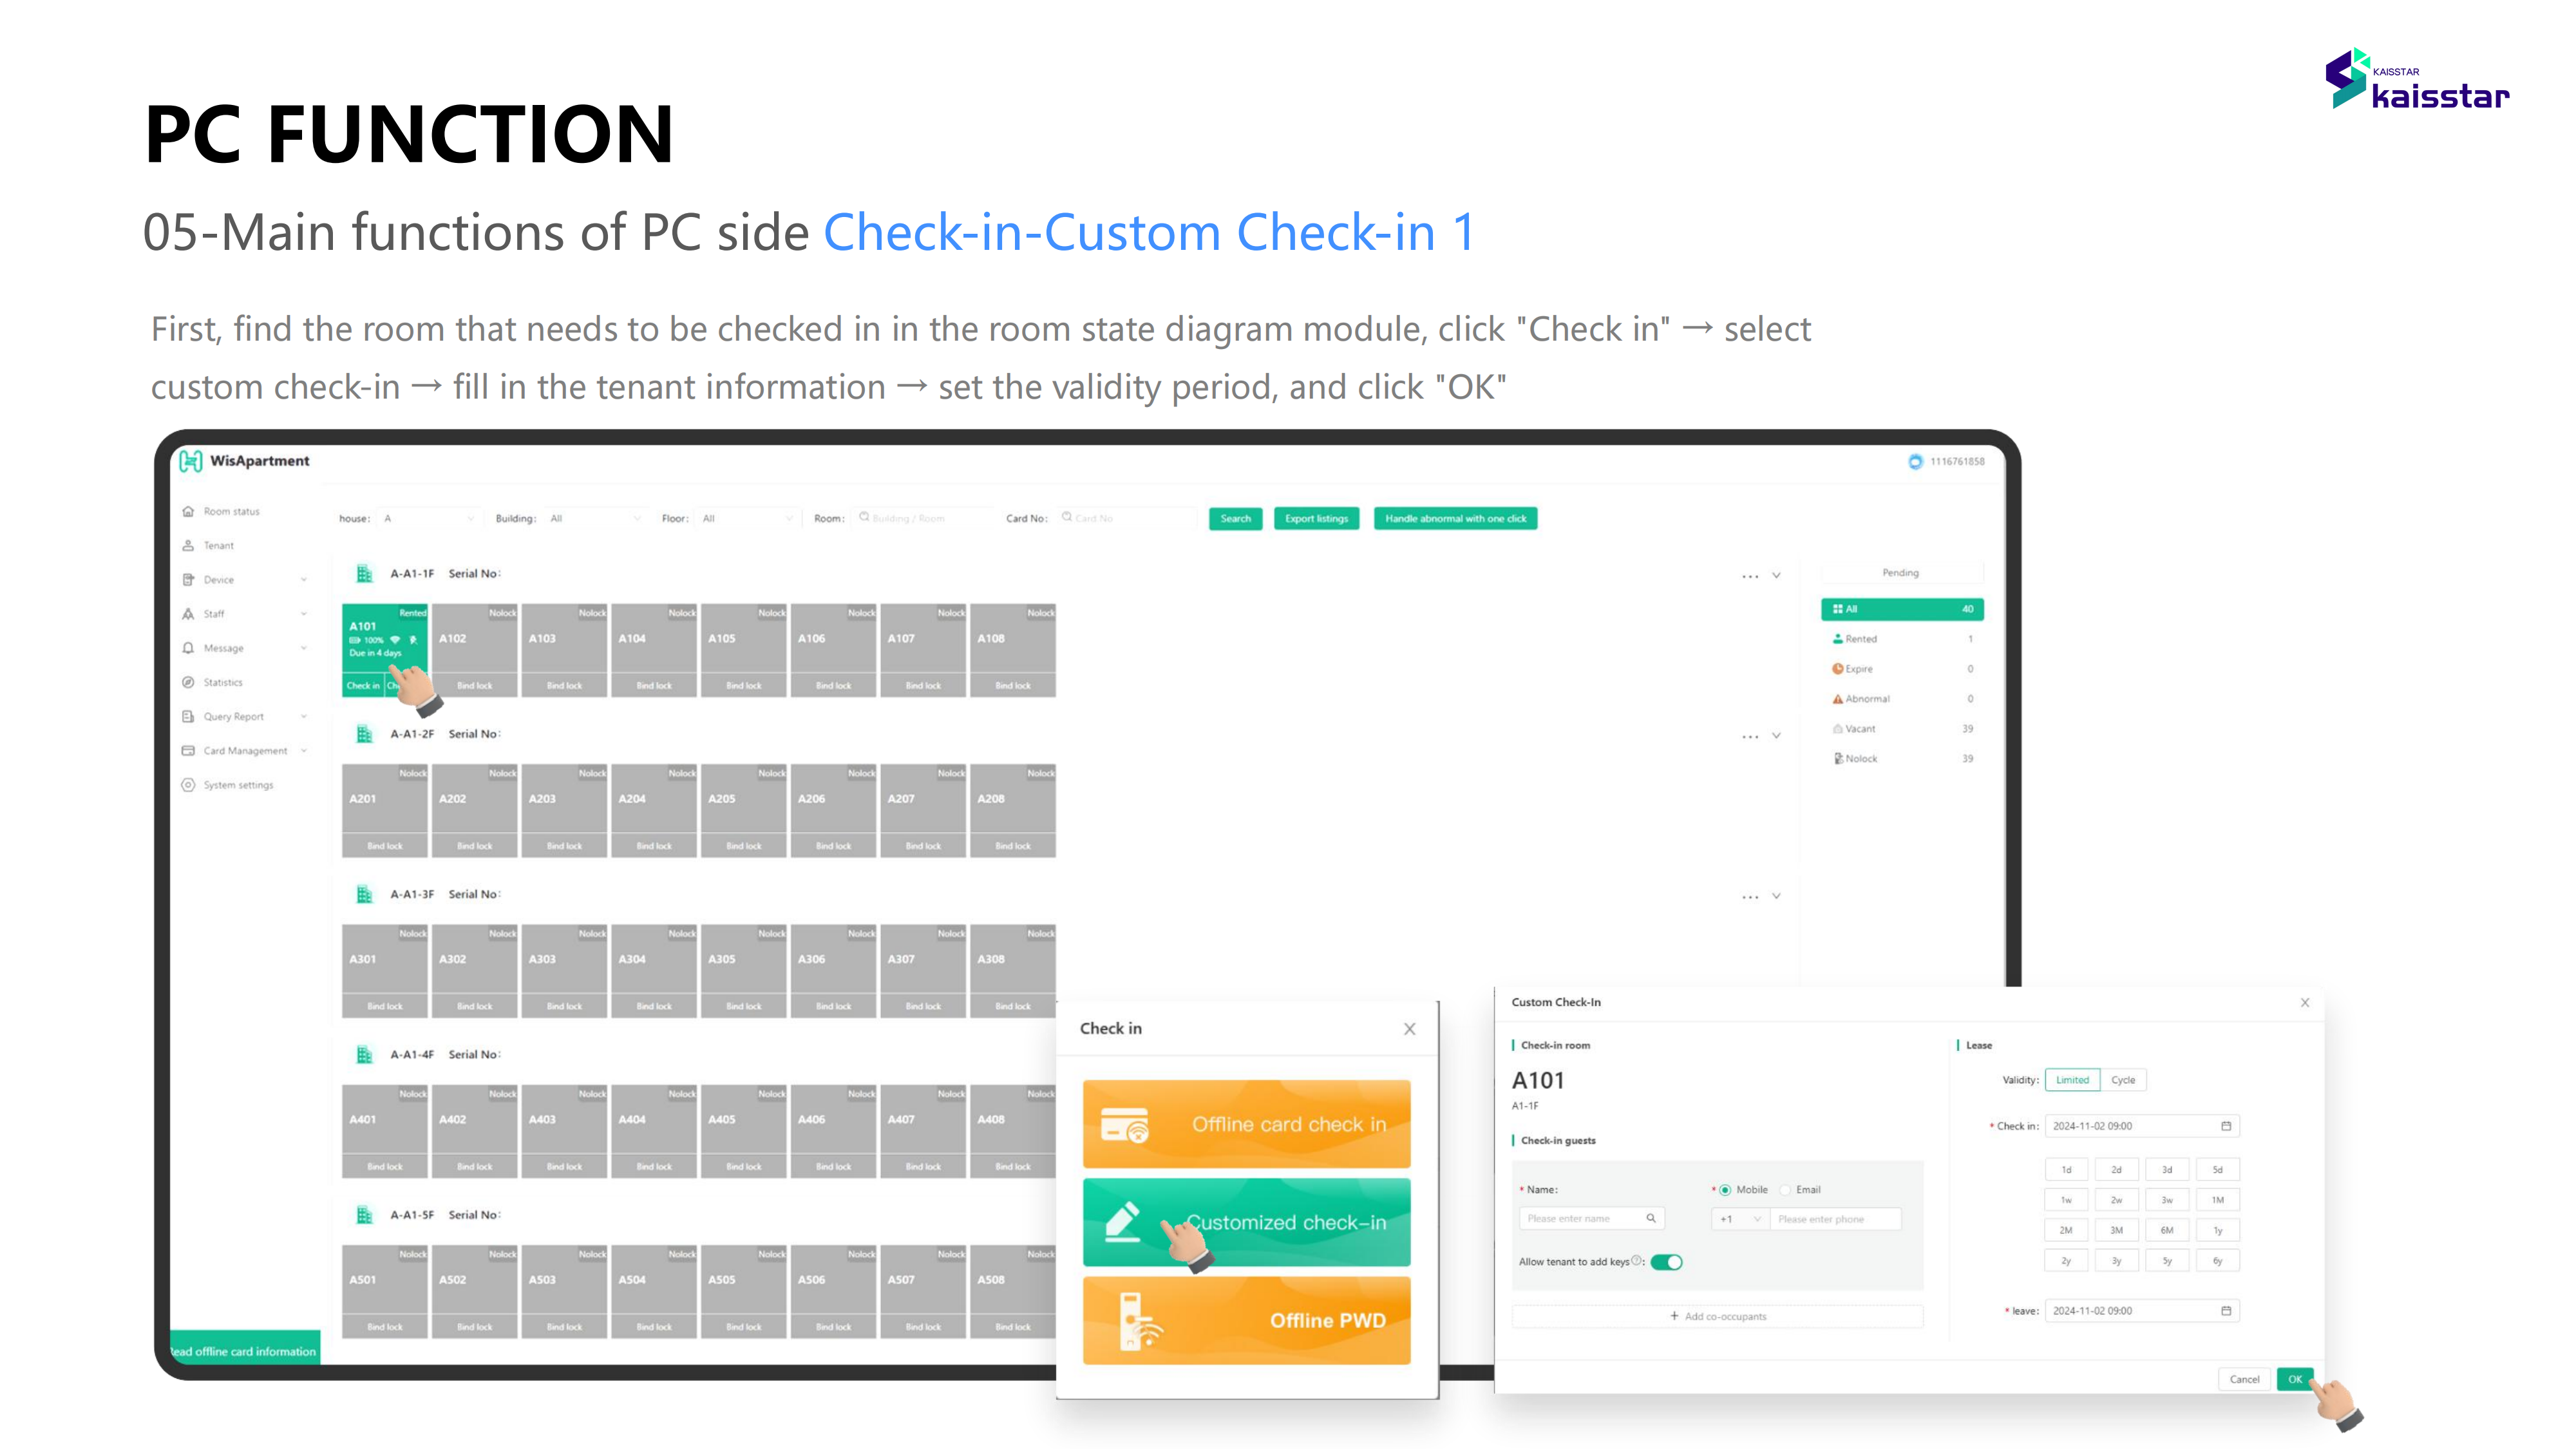Image resolution: width=2576 pixels, height=1449 pixels.
Task: Choose Customized check-in option
Action: [x=1246, y=1222]
